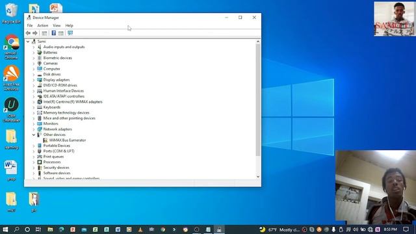Select Portable Devices tree item
Viewport: 416px width, 234px height.
pyautogui.click(x=57, y=146)
